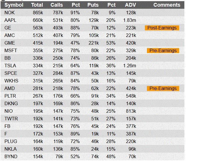
Task: Select the Puts column header
Action: [93, 5]
